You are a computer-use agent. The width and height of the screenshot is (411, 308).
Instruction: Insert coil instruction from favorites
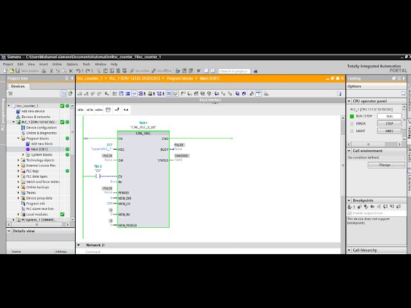(99, 110)
